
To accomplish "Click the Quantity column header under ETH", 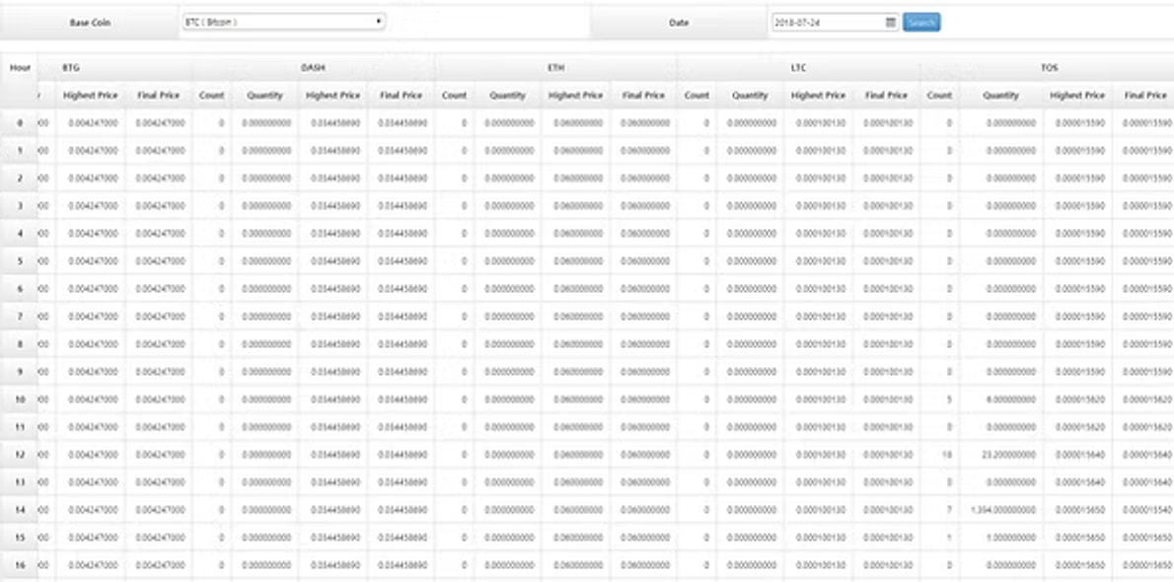I will (x=507, y=96).
